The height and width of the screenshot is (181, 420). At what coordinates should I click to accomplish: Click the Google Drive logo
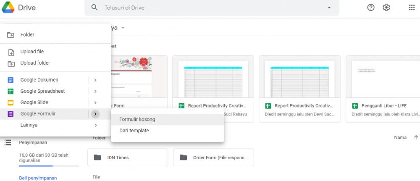8,8
